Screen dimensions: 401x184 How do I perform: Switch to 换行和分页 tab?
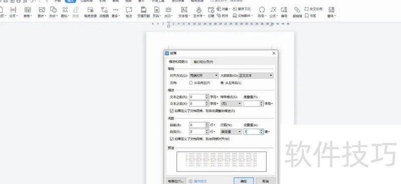click(x=204, y=62)
